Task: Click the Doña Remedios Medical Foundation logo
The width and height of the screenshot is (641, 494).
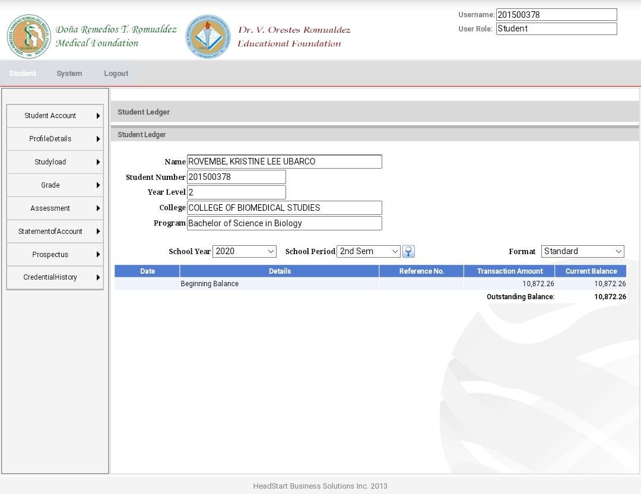Action: click(x=28, y=36)
